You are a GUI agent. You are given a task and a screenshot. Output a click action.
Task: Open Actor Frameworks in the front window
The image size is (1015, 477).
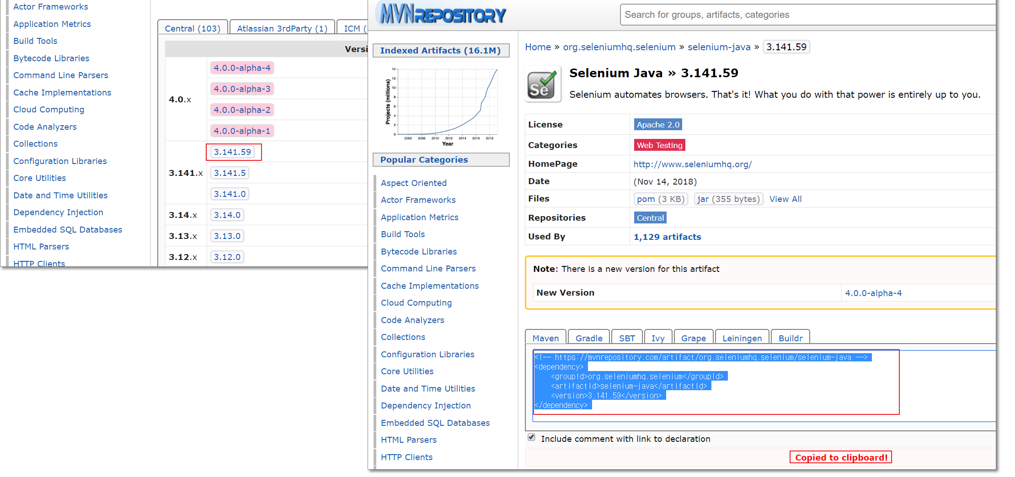tap(418, 200)
